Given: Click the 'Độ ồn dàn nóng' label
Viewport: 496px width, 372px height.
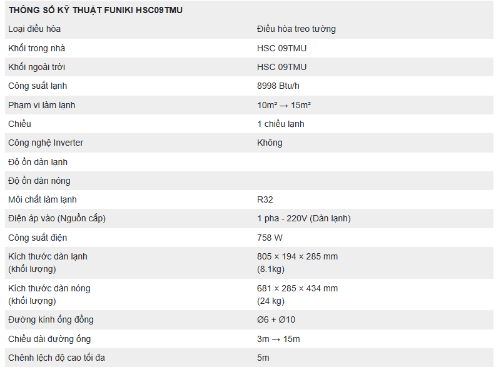Looking at the screenshot, I should [39, 181].
